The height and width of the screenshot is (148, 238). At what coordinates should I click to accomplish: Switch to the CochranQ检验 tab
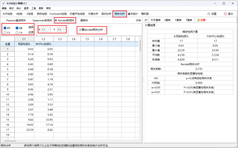[58, 14]
